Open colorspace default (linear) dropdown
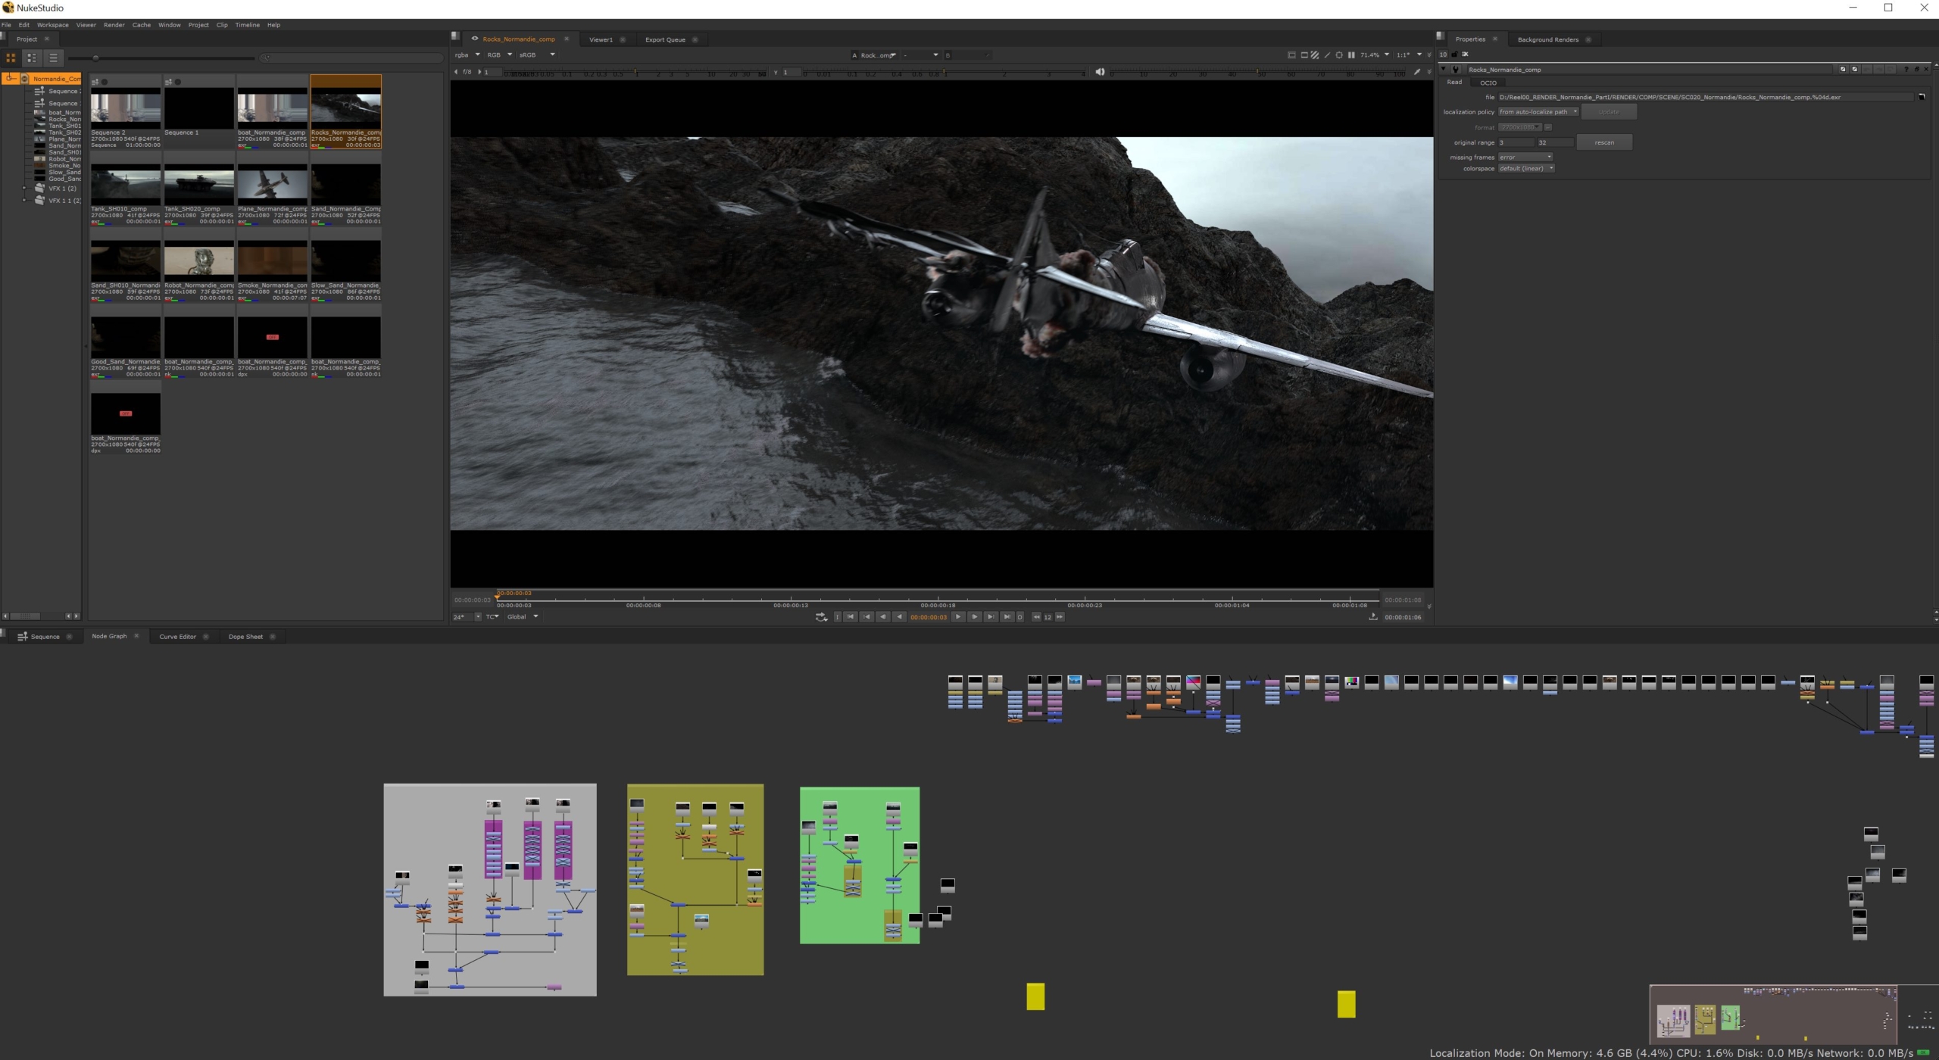The width and height of the screenshot is (1939, 1060). point(1526,168)
